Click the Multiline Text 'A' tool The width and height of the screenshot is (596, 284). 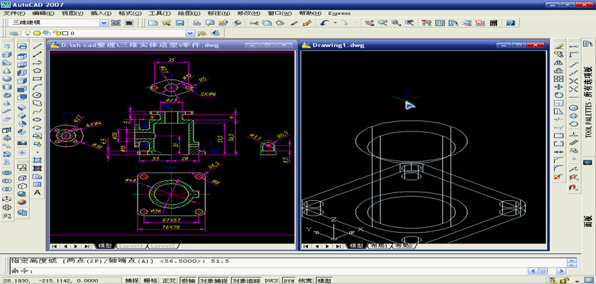(38, 193)
